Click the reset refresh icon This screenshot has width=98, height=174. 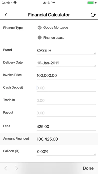pyautogui.click(x=93, y=15)
